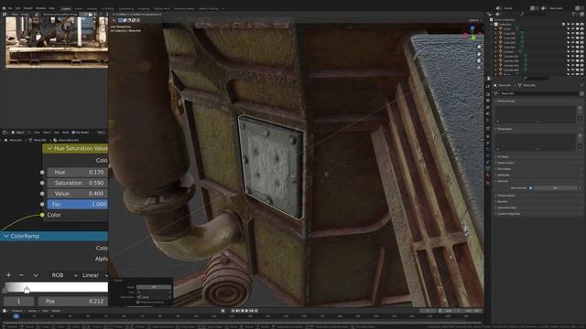Open ColorRamp tools chevron dropdown

click(36, 275)
